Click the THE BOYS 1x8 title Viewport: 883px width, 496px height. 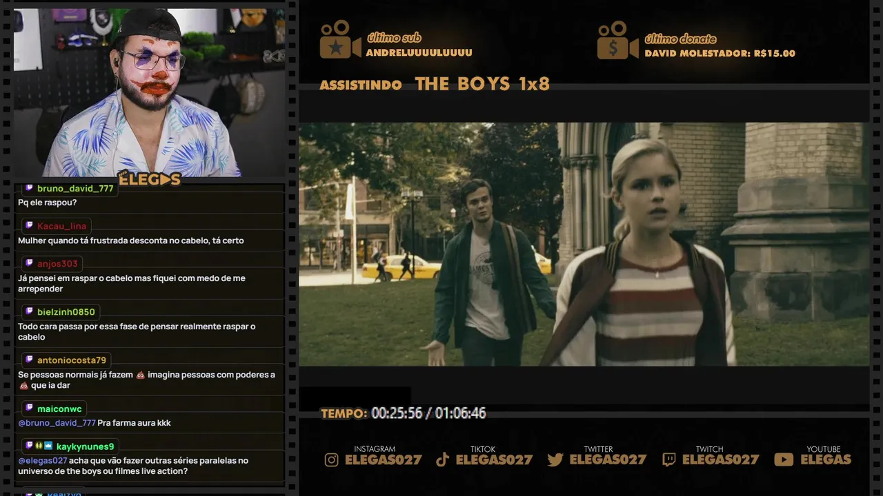point(482,84)
